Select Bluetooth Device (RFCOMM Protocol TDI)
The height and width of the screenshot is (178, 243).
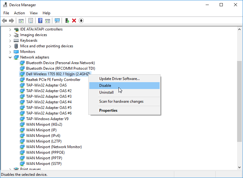(61, 68)
